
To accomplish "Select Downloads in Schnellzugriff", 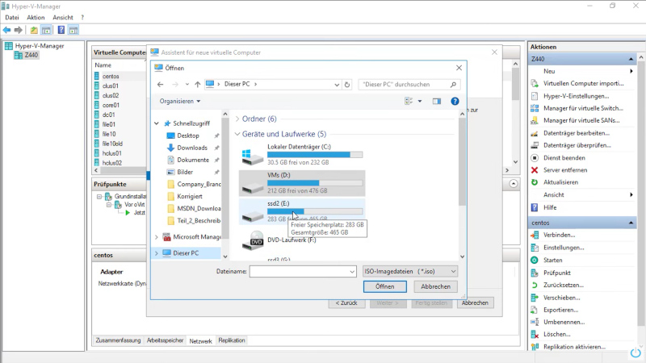I will coord(192,148).
